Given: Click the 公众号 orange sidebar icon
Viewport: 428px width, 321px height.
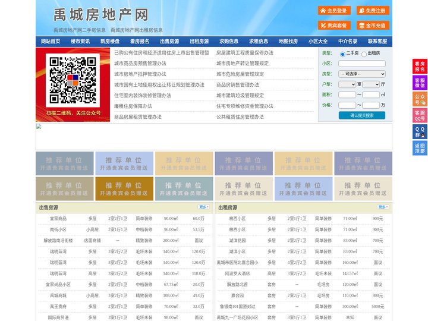Looking at the screenshot, I should click(420, 99).
